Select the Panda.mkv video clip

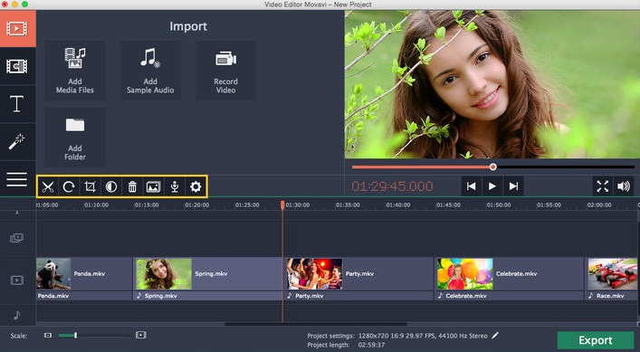pos(84,273)
